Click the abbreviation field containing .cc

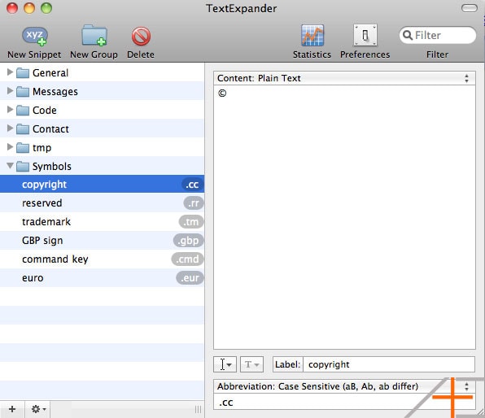(x=344, y=403)
